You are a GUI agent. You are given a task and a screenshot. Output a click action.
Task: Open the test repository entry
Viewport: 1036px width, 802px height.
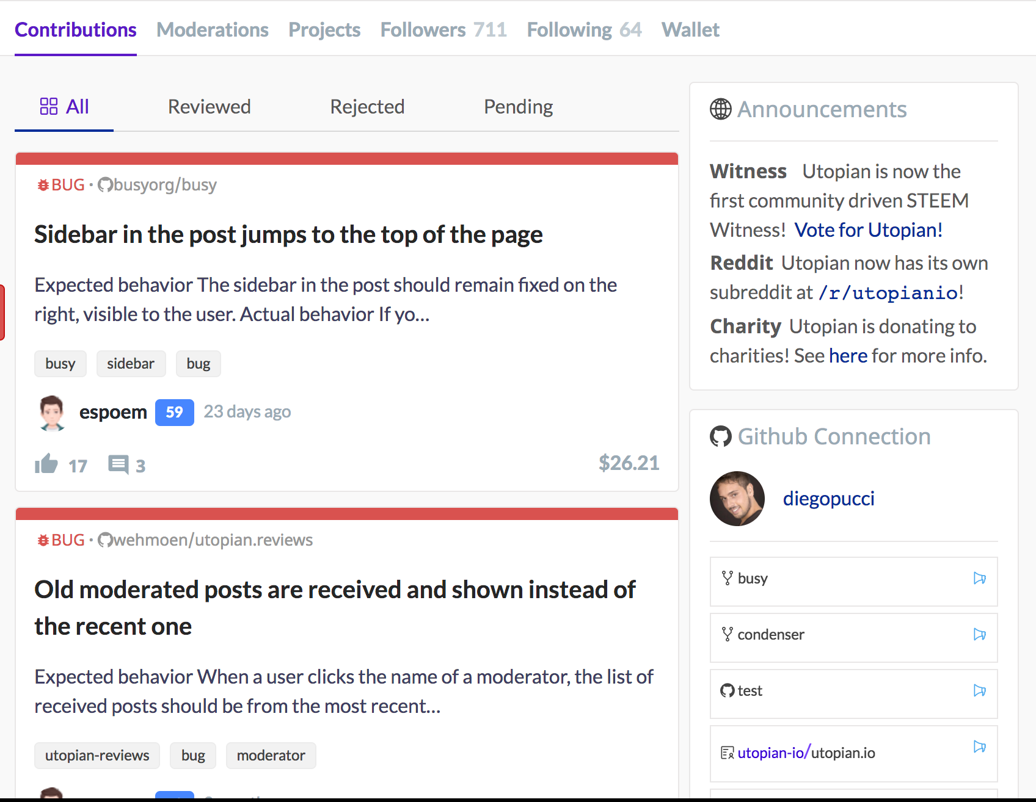854,694
